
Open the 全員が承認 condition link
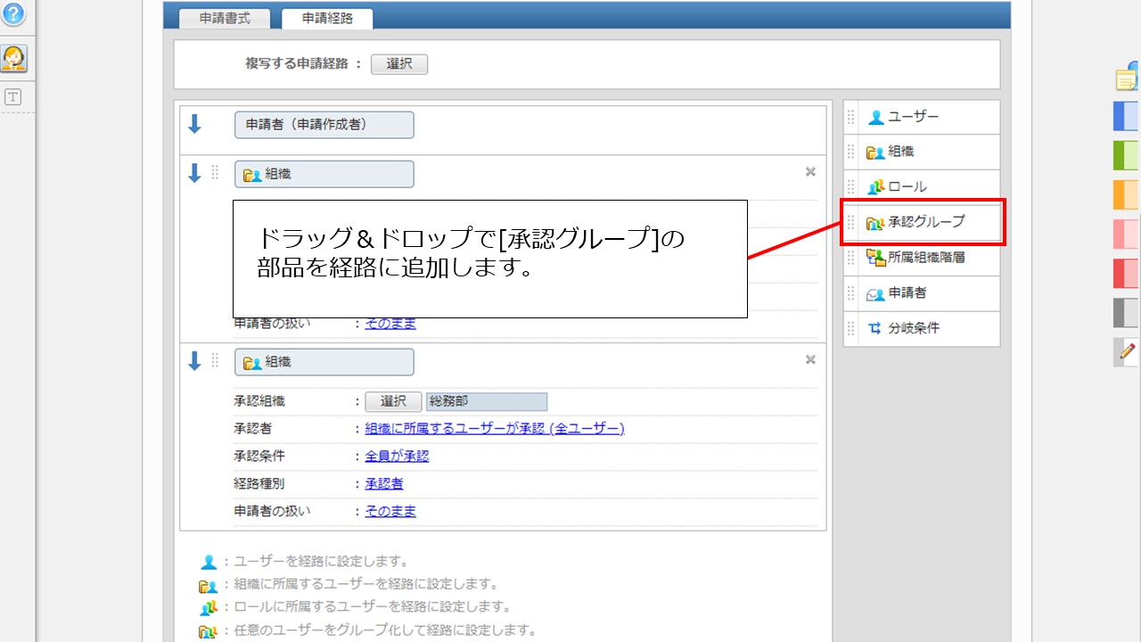coord(397,456)
